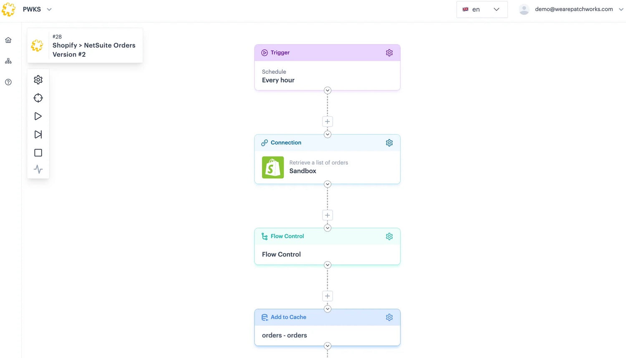This screenshot has width=626, height=358.
Task: Open the language dropdown showing 'en'
Action: pyautogui.click(x=482, y=9)
